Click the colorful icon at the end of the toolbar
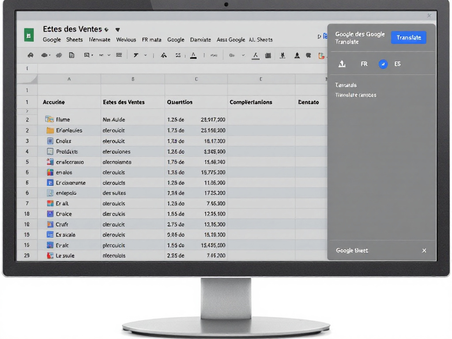 tap(321, 55)
